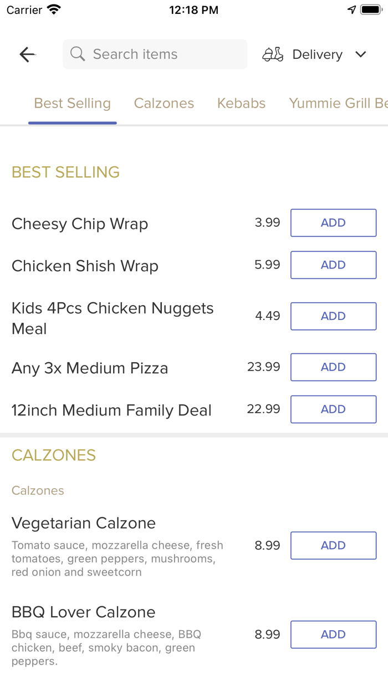388x690 pixels.
Task: Add Chicken Shish Wrap to order
Action: click(333, 265)
